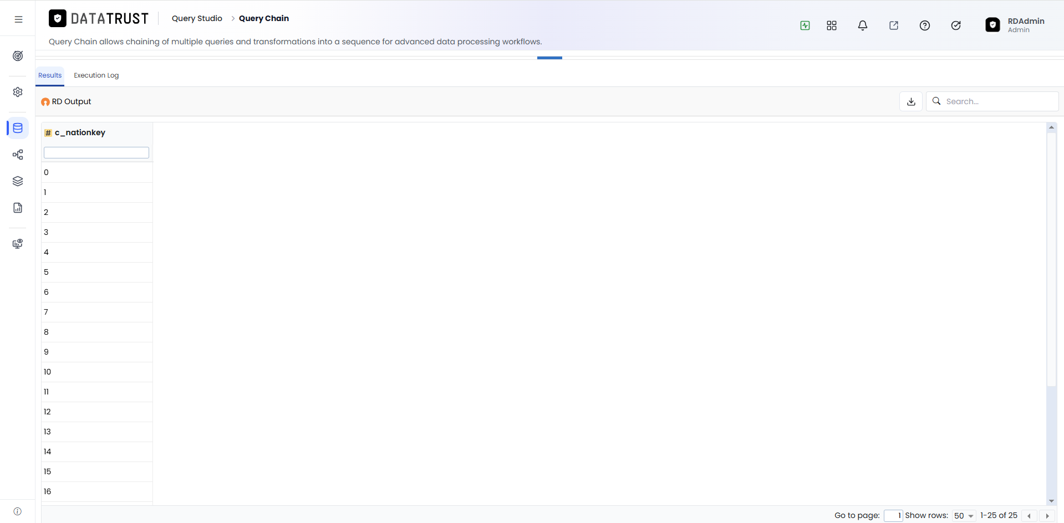Click the Query Studio breadcrumb link
1064x523 pixels.
(x=197, y=18)
